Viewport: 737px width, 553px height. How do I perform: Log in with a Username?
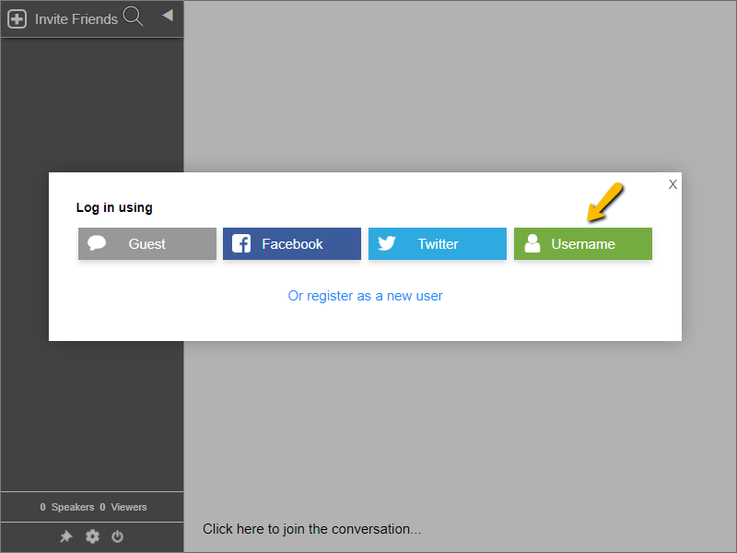point(582,243)
